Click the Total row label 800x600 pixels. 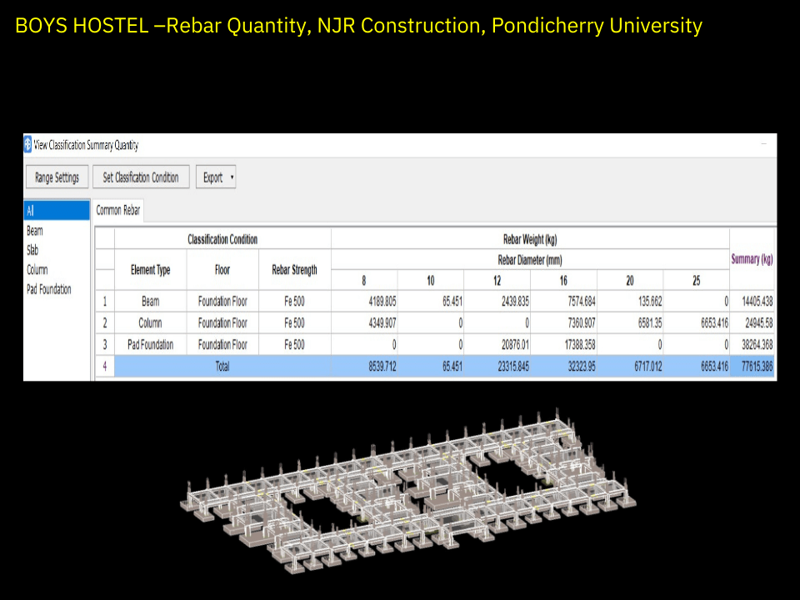tap(222, 367)
